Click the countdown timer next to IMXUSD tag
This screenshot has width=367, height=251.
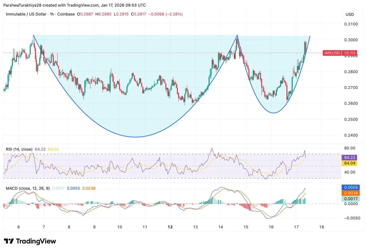click(349, 53)
